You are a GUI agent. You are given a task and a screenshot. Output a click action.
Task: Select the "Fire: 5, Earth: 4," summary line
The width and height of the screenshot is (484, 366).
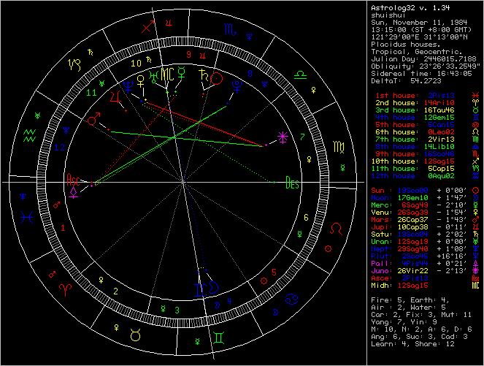coord(410,300)
